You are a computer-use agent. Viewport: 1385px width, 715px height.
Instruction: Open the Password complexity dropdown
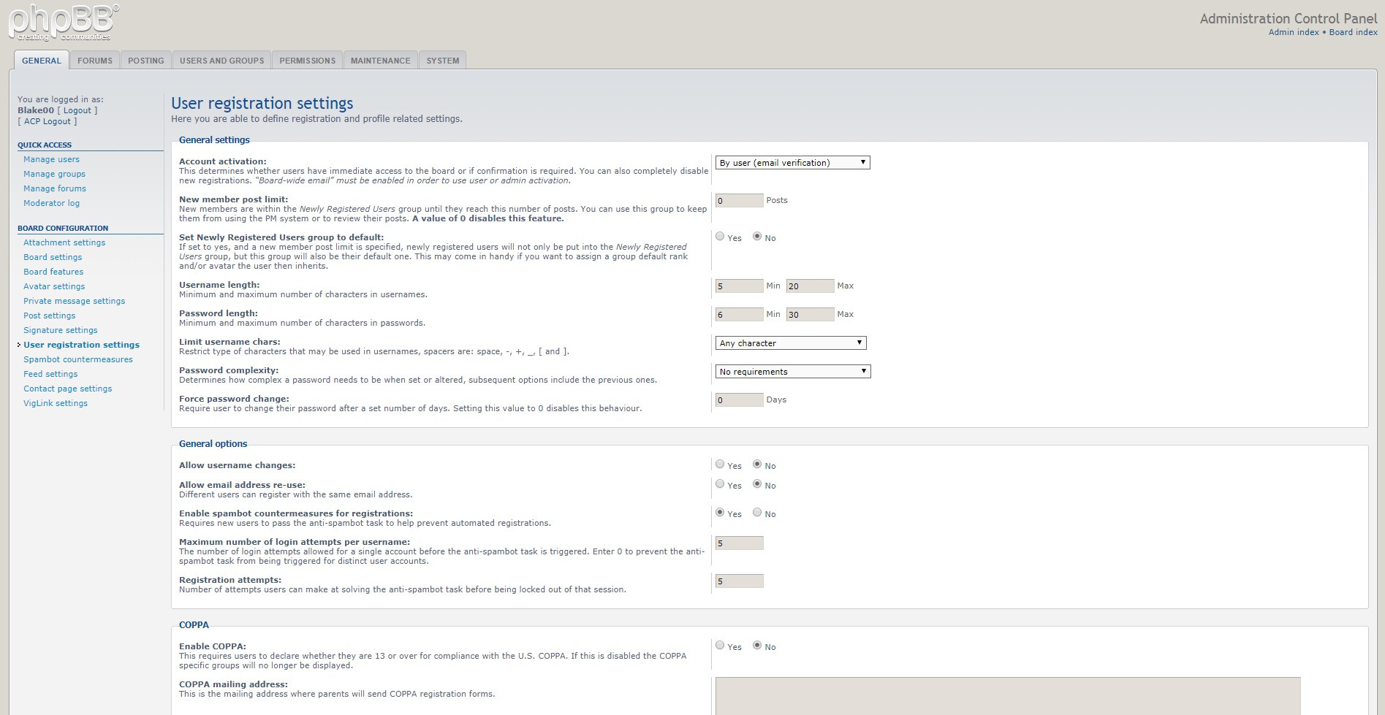pyautogui.click(x=792, y=372)
